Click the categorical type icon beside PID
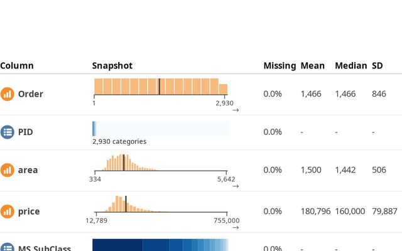The width and height of the screenshot is (402, 251). pyautogui.click(x=7, y=132)
